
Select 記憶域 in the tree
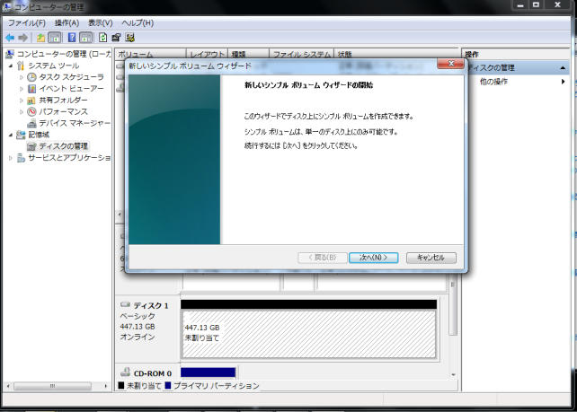point(39,135)
